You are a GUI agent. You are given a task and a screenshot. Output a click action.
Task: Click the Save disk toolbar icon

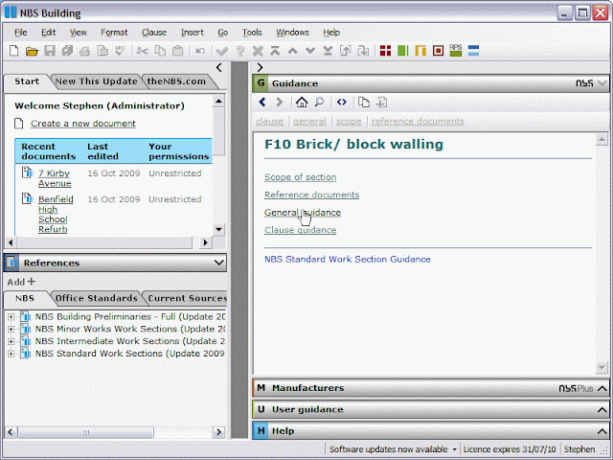tap(49, 51)
